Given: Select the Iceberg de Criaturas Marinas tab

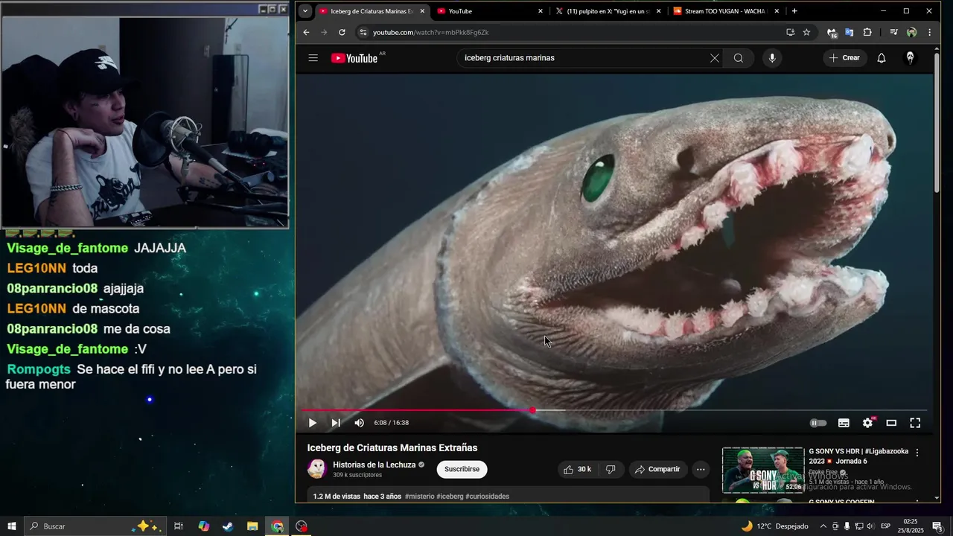Looking at the screenshot, I should 372,11.
